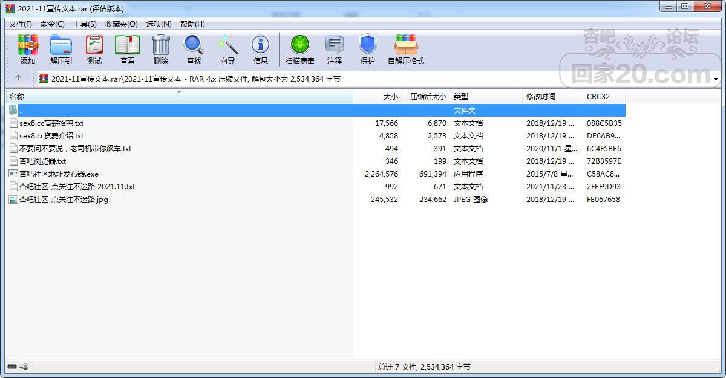Click the text file icon of sex8.cc高薪招聘.txt
Screen dimensions: 726x378
pos(13,123)
